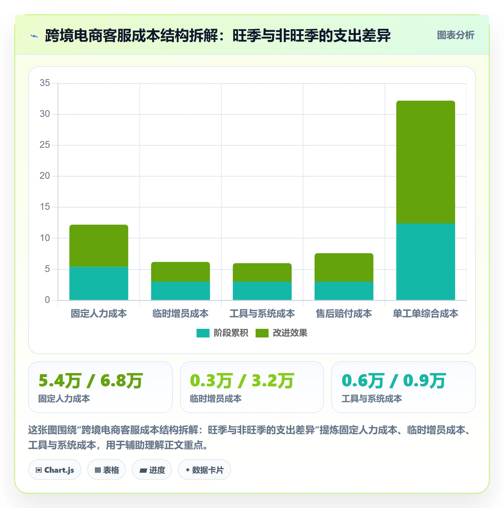Toggle the 改进效果 legend green swatch
This screenshot has height=508, width=504.
click(262, 333)
